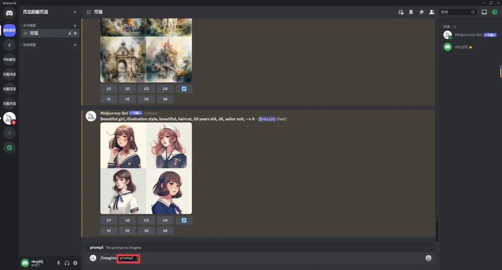Open inbox icon in header
502x270 pixels.
[484, 12]
